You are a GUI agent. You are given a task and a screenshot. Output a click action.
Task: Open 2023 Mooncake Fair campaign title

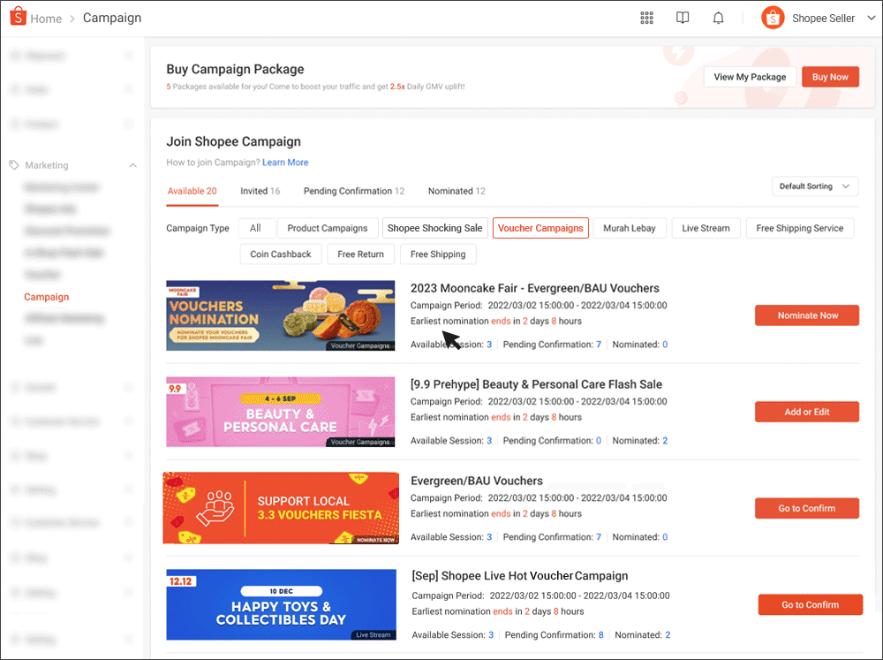pos(534,288)
